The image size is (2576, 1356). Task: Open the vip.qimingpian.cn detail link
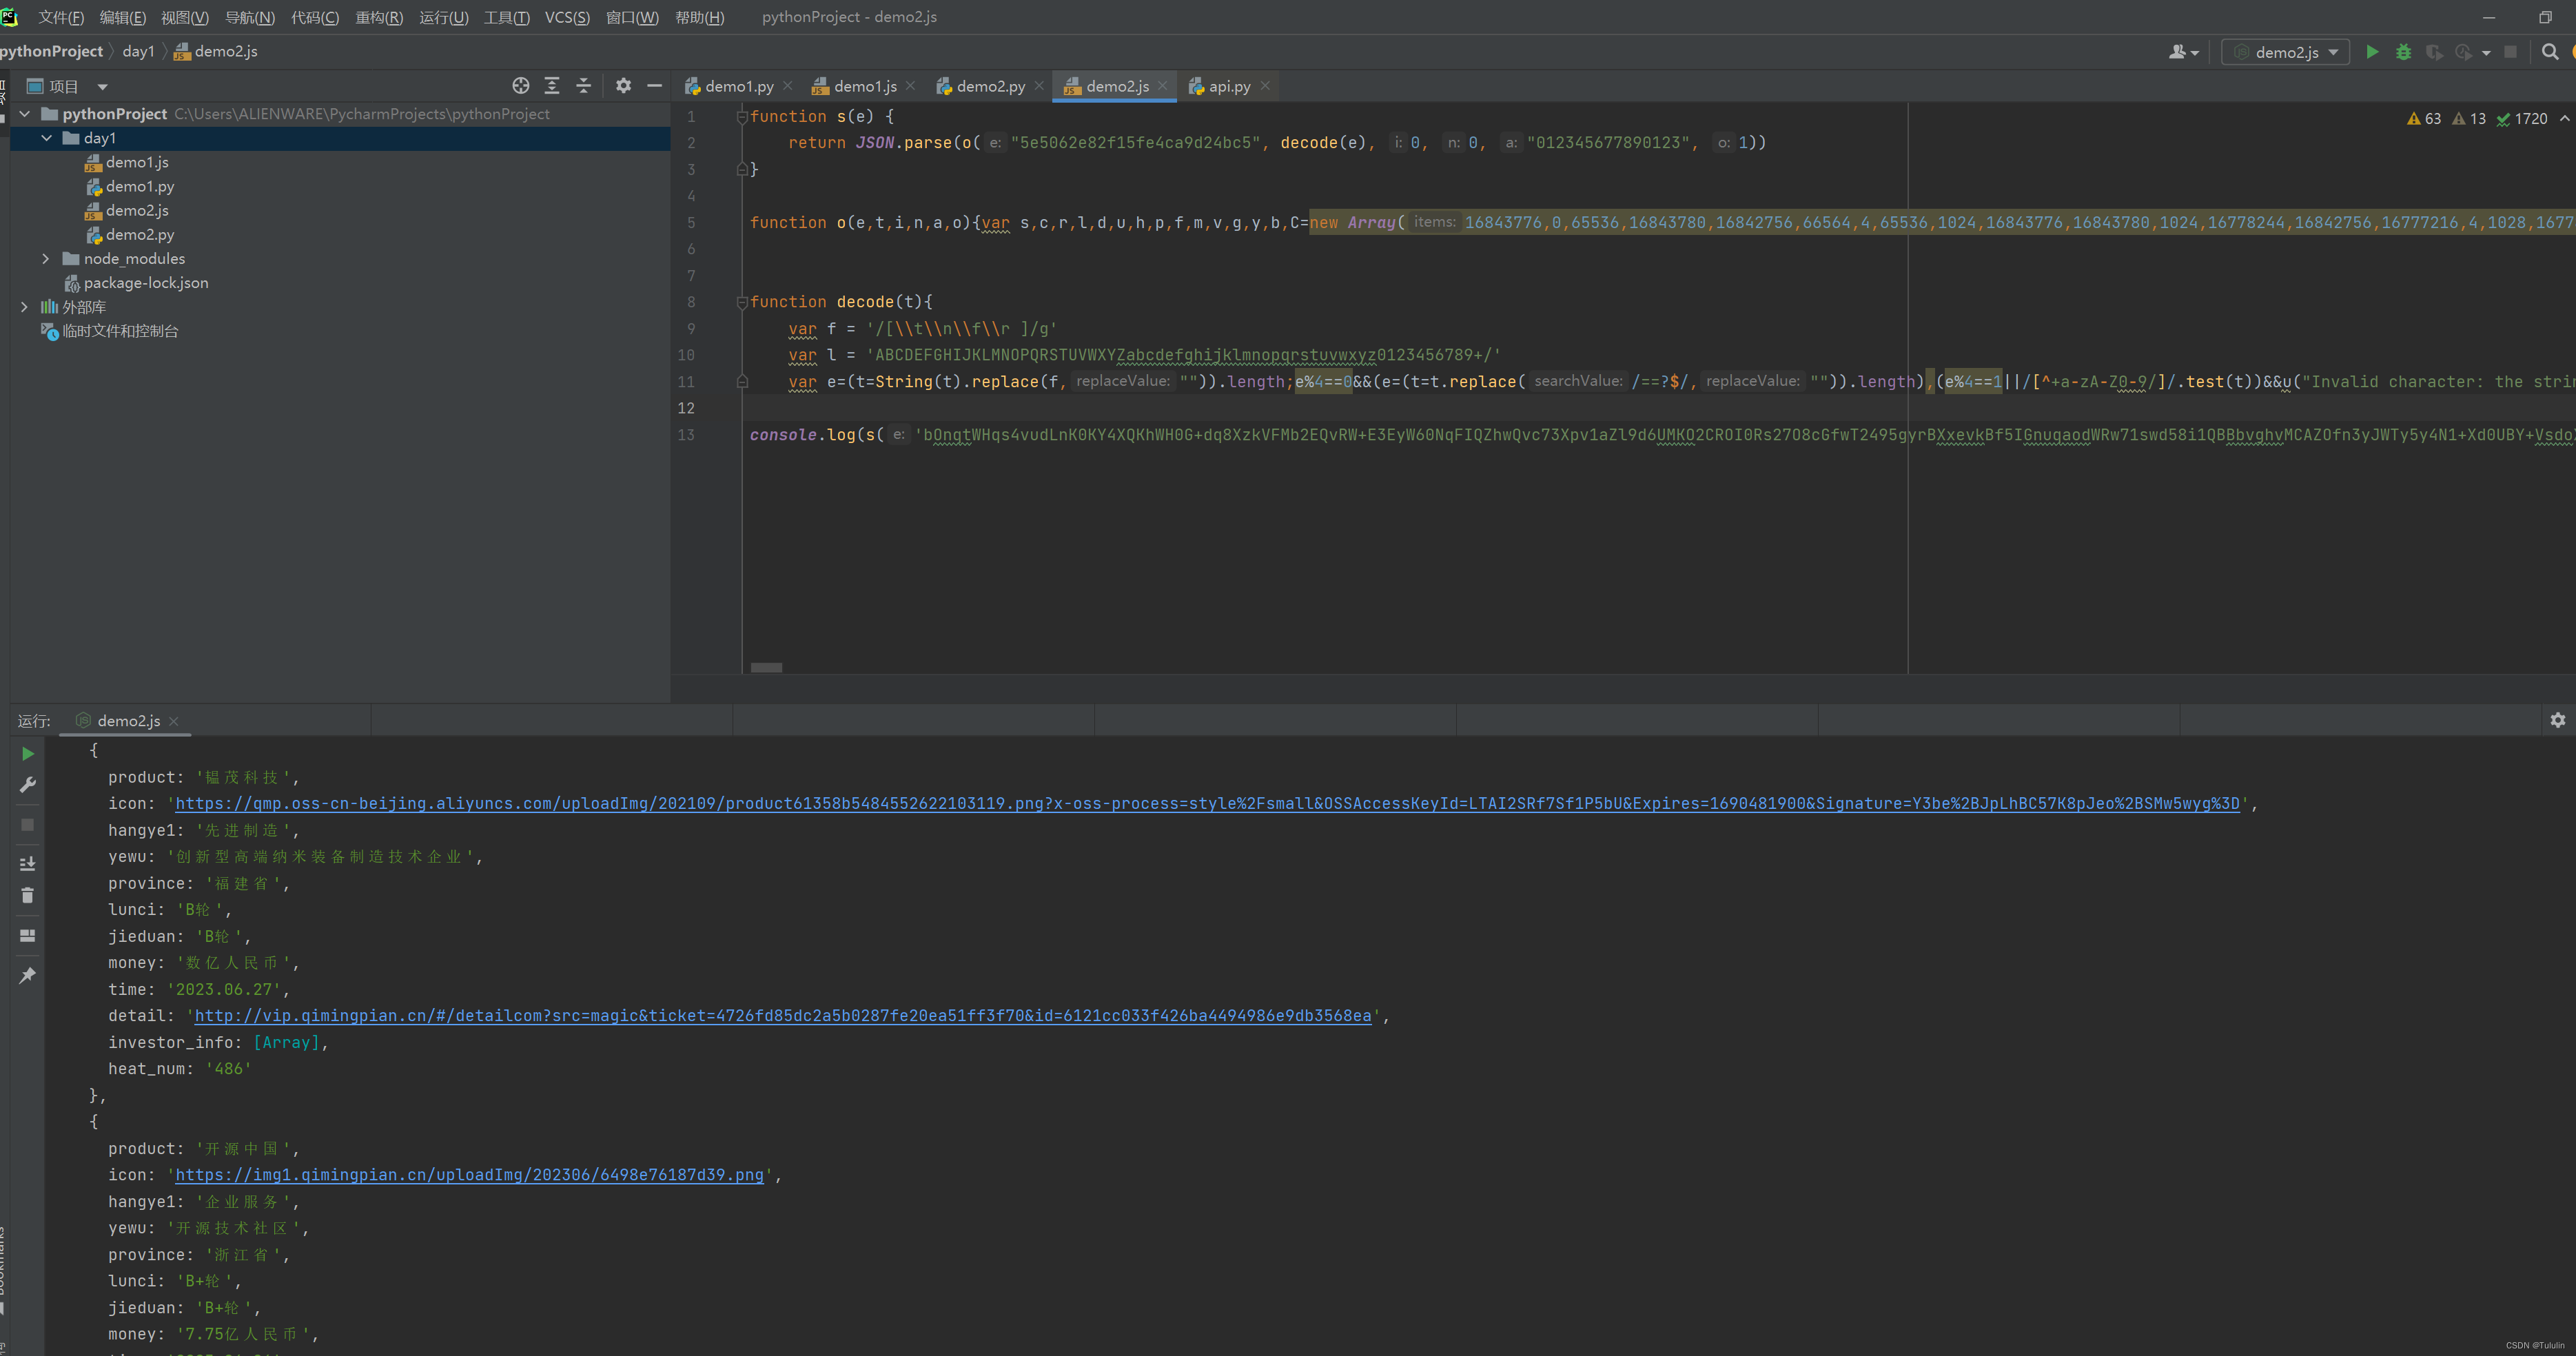pos(783,1016)
